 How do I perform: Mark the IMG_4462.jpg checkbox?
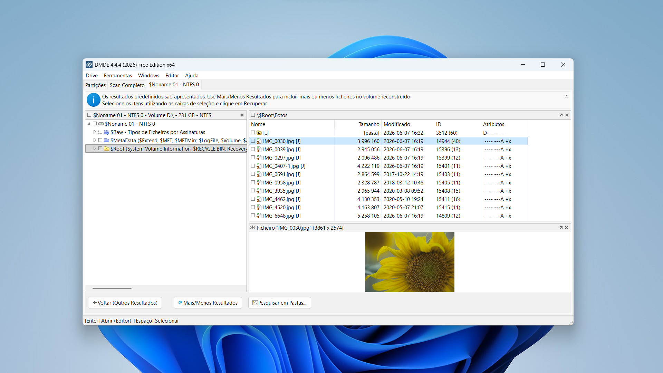click(x=253, y=199)
